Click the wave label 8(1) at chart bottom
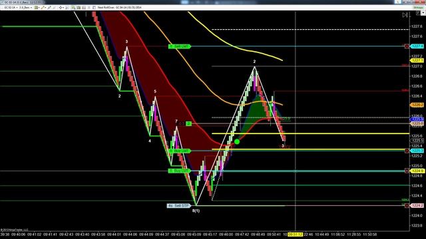The height and width of the screenshot is (239, 426). click(196, 211)
